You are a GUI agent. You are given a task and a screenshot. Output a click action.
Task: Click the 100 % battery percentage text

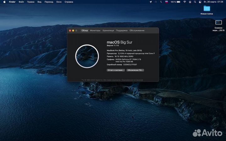173,2
